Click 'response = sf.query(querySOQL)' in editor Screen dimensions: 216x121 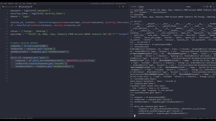[x=29, y=46]
